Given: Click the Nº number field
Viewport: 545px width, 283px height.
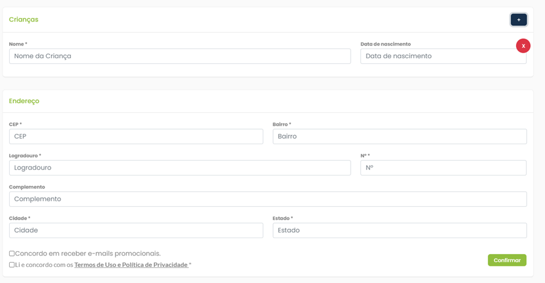Looking at the screenshot, I should pyautogui.click(x=443, y=168).
